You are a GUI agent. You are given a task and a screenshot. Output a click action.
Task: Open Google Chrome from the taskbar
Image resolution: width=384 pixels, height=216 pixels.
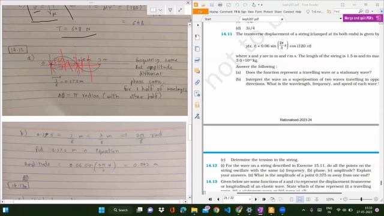click(x=216, y=210)
